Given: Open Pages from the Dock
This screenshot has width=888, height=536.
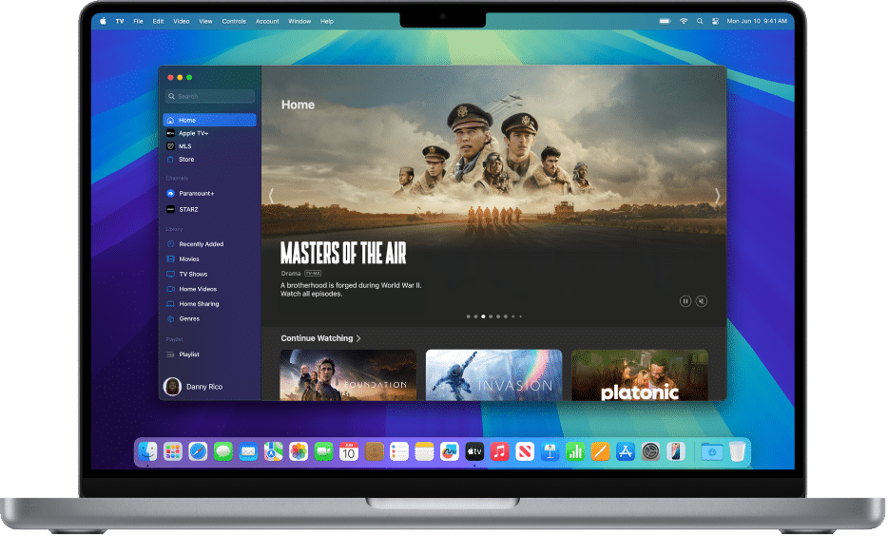Looking at the screenshot, I should point(600,451).
